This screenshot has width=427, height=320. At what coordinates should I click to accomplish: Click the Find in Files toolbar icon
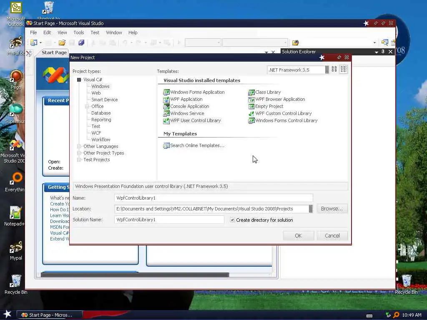[296, 42]
